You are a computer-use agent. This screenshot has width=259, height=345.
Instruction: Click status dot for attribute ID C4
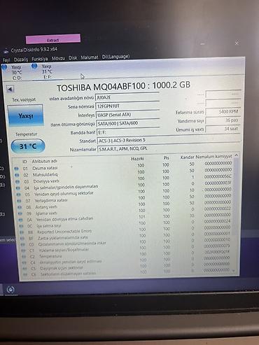click(24, 262)
